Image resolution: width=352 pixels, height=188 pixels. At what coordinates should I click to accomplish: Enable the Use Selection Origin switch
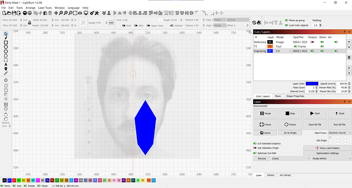click(x=255, y=148)
